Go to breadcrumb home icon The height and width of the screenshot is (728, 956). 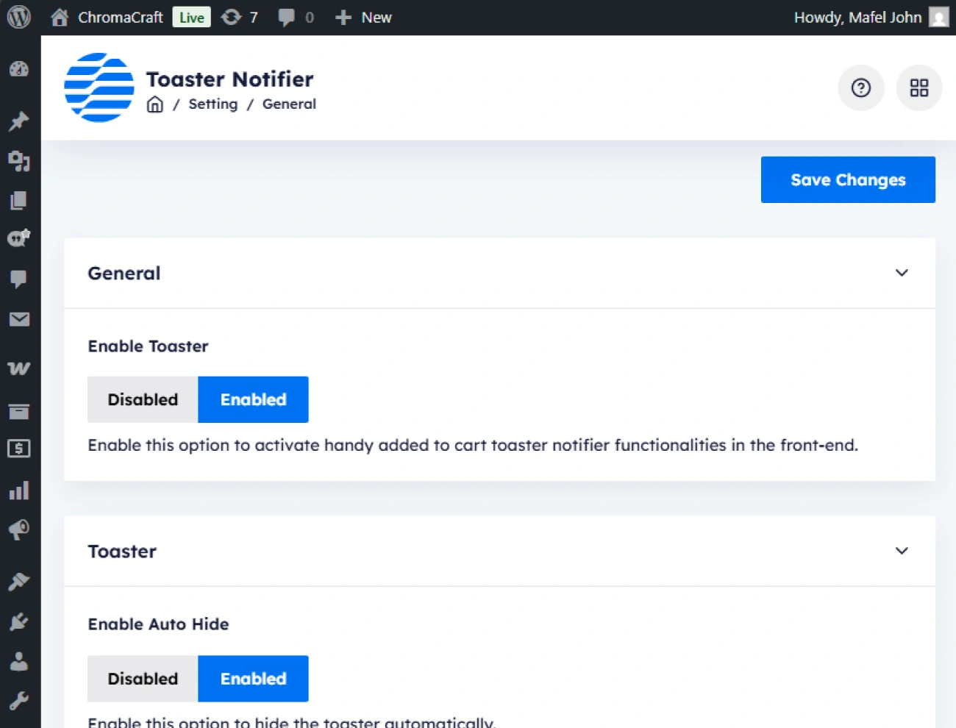(x=155, y=104)
